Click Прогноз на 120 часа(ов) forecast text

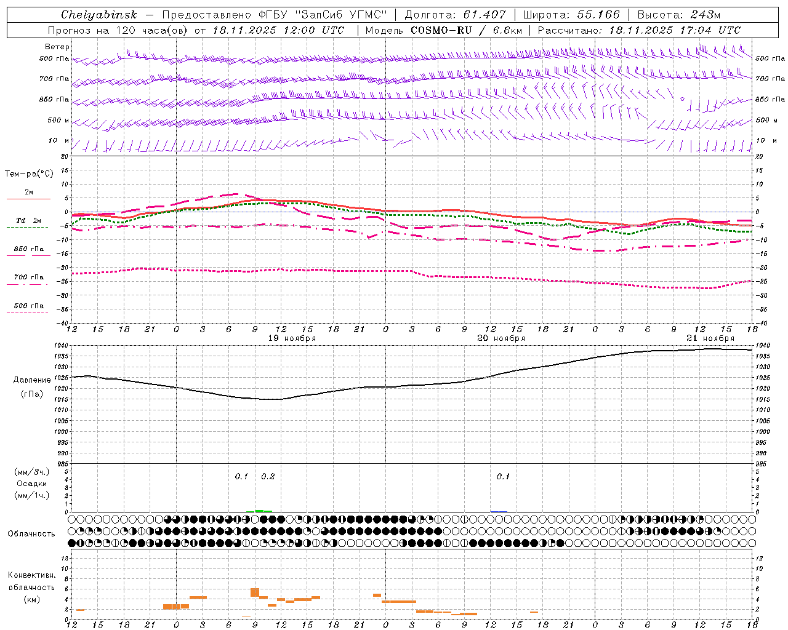pos(118,30)
